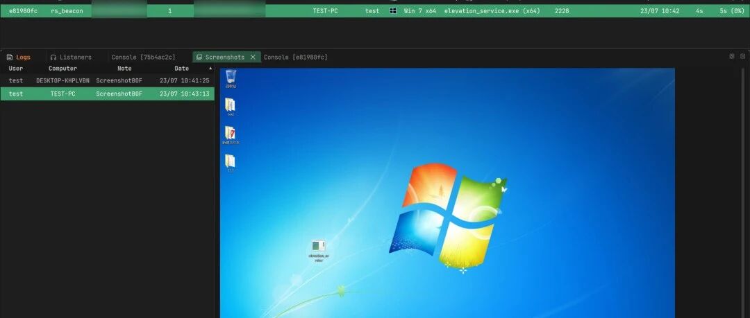Click 'test' user in DESKTOP-KHPLVBN row
Image resolution: width=750 pixels, height=318 pixels.
(x=16, y=80)
